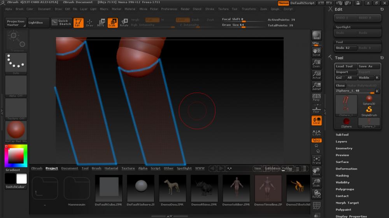Disable the Edit mode button

[x=78, y=22]
